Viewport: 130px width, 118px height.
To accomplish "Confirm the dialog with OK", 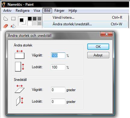I will (98, 46).
